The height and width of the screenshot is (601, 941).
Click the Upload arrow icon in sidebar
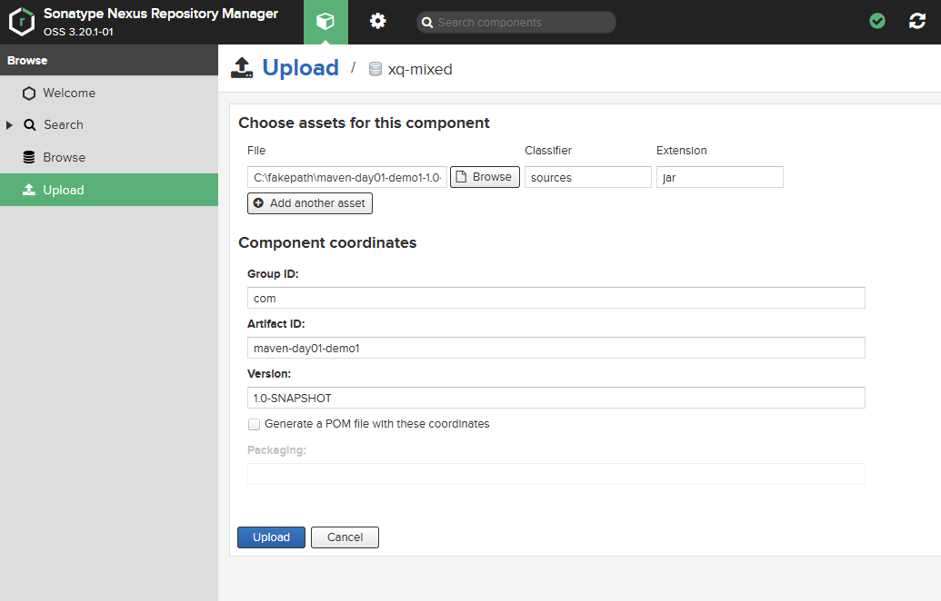(29, 190)
